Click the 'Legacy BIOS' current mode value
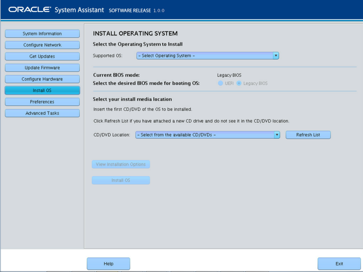The image size is (363, 272). click(x=229, y=75)
